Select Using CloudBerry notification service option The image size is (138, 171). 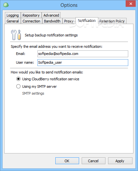(x=48, y=79)
